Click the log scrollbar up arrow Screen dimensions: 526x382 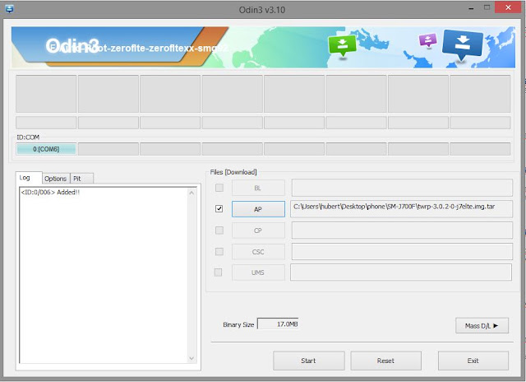[x=191, y=193]
